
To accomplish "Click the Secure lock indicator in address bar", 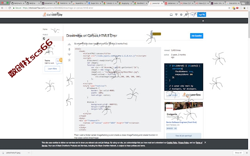I will pyautogui.click(x=17, y=8).
